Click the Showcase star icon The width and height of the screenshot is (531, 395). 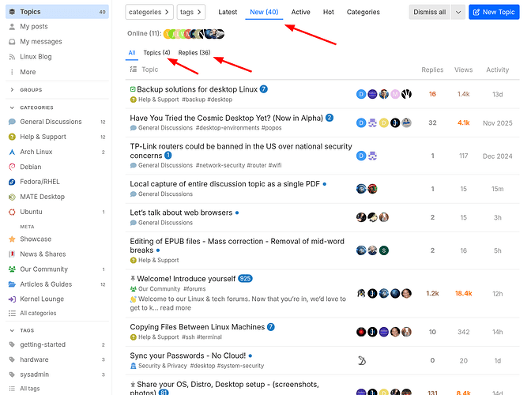click(x=12, y=239)
